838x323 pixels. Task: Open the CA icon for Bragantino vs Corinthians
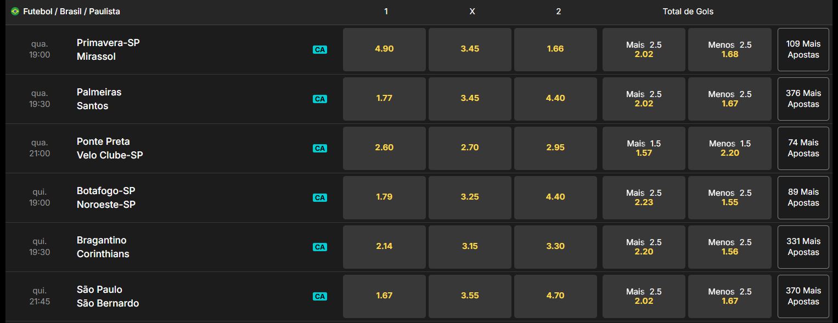click(320, 247)
